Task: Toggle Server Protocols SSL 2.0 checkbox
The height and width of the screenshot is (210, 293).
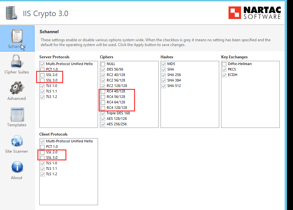Action: (43, 75)
